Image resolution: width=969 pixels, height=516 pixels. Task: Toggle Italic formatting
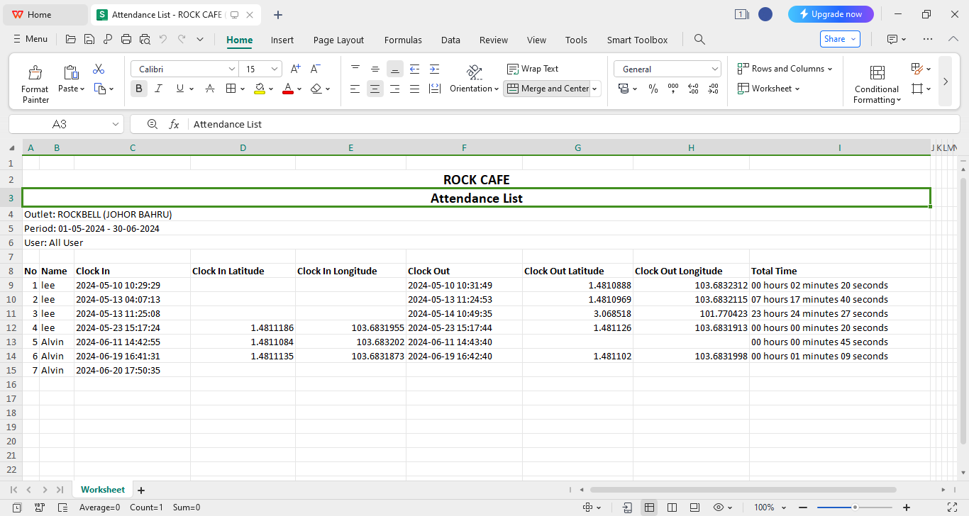[159, 89]
